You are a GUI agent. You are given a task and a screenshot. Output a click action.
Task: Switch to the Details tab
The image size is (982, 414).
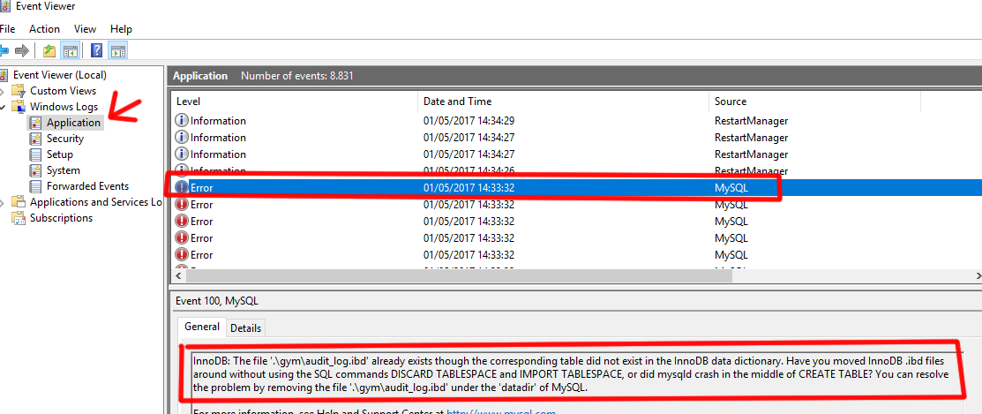(x=245, y=327)
